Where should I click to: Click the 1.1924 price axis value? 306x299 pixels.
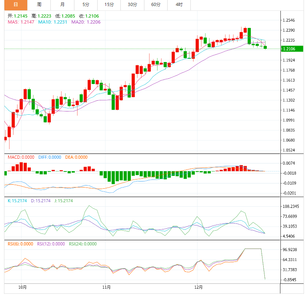pos(289,60)
